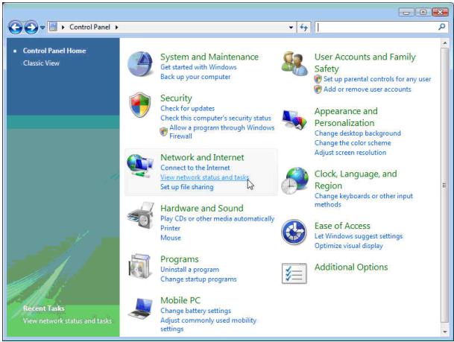
Task: Open the Network and Internet globe icon
Action: 140,165
